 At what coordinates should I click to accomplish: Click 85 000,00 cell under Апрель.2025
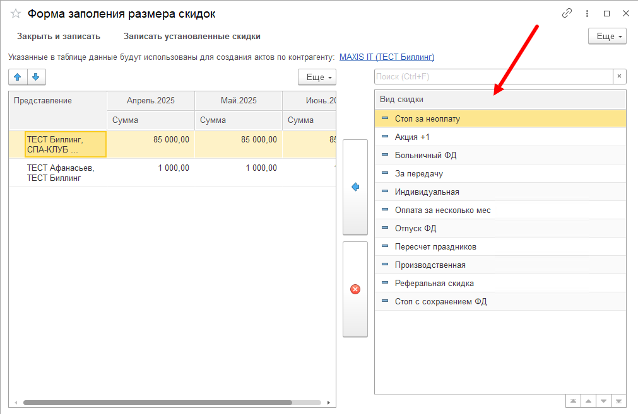tap(151, 144)
